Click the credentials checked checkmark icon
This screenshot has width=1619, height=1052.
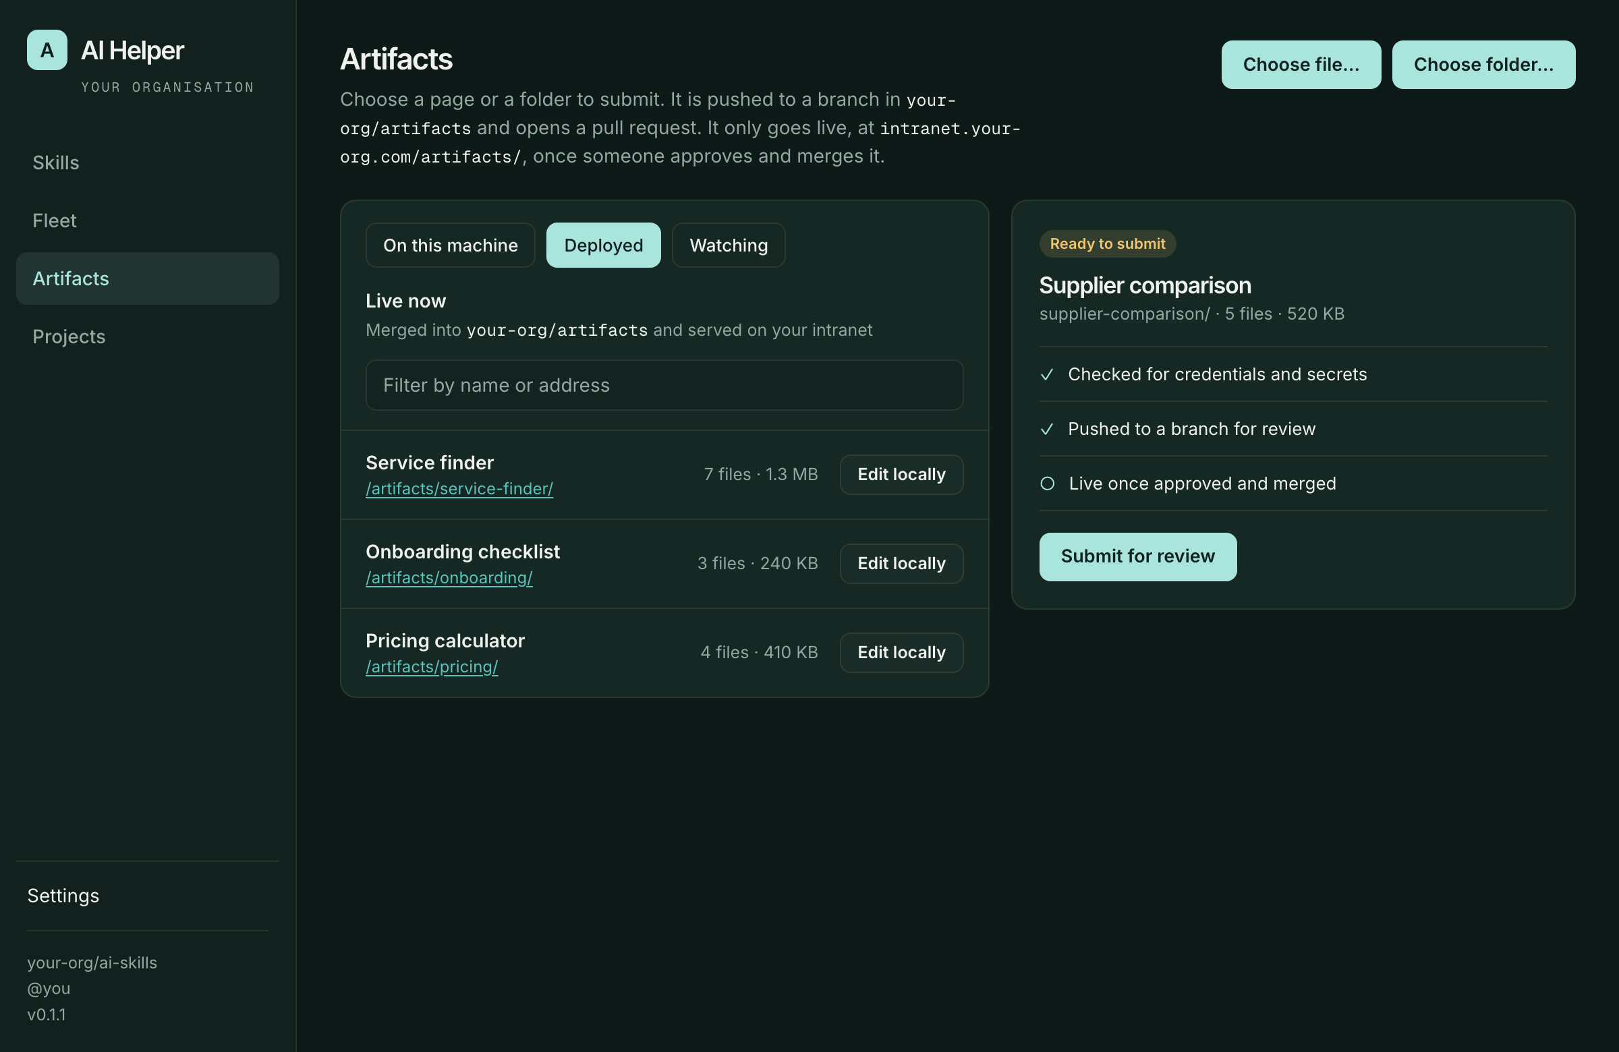[x=1047, y=375]
